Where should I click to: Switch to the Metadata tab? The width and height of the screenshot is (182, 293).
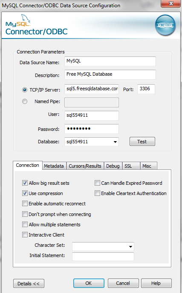tap(54, 166)
